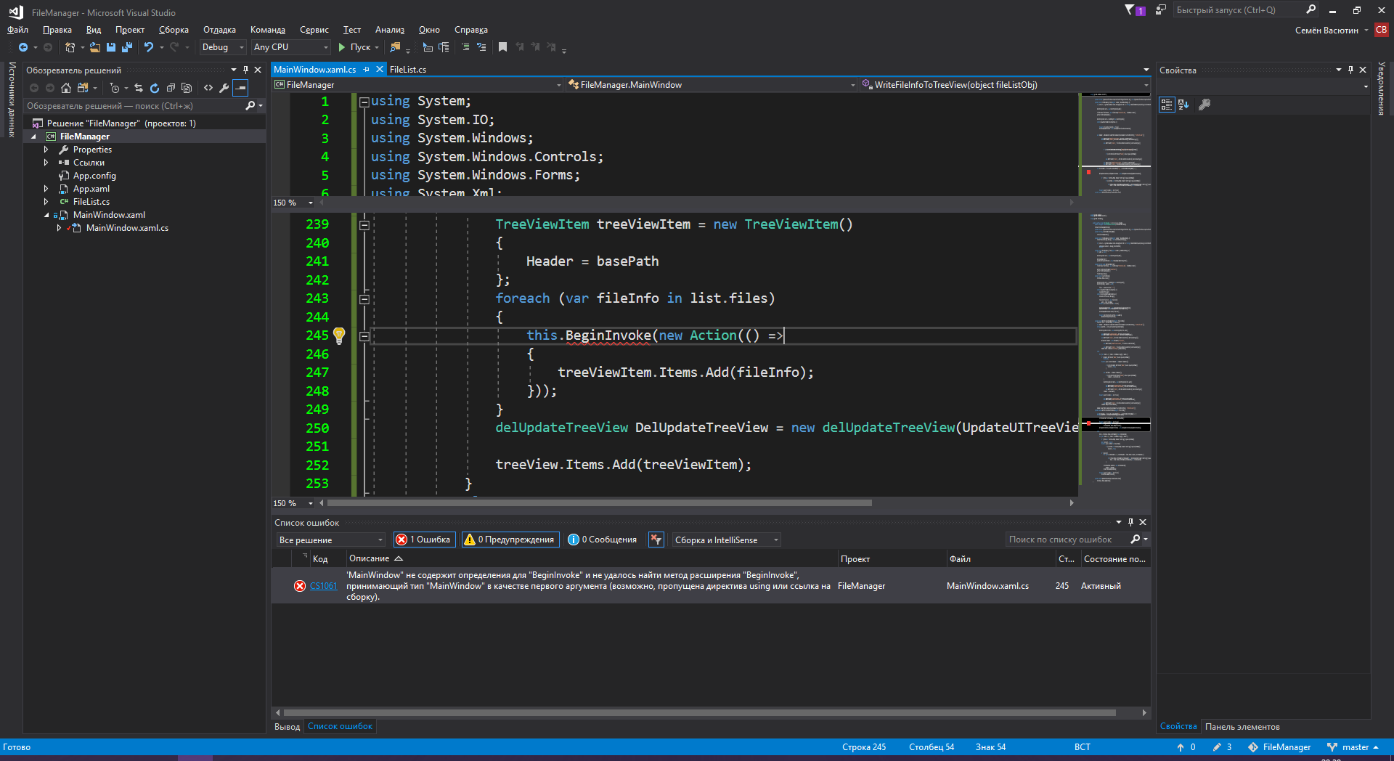Viewport: 1394px width, 761px height.
Task: Expand the Ссылки references node
Action: click(x=46, y=163)
